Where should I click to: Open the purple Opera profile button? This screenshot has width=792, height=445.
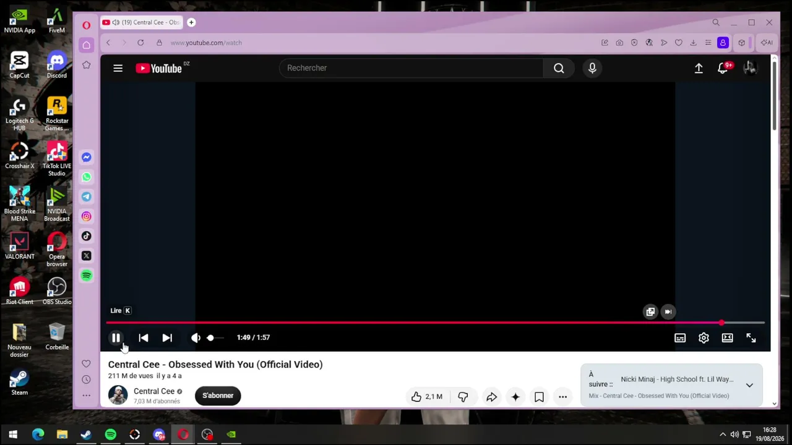tap(723, 43)
